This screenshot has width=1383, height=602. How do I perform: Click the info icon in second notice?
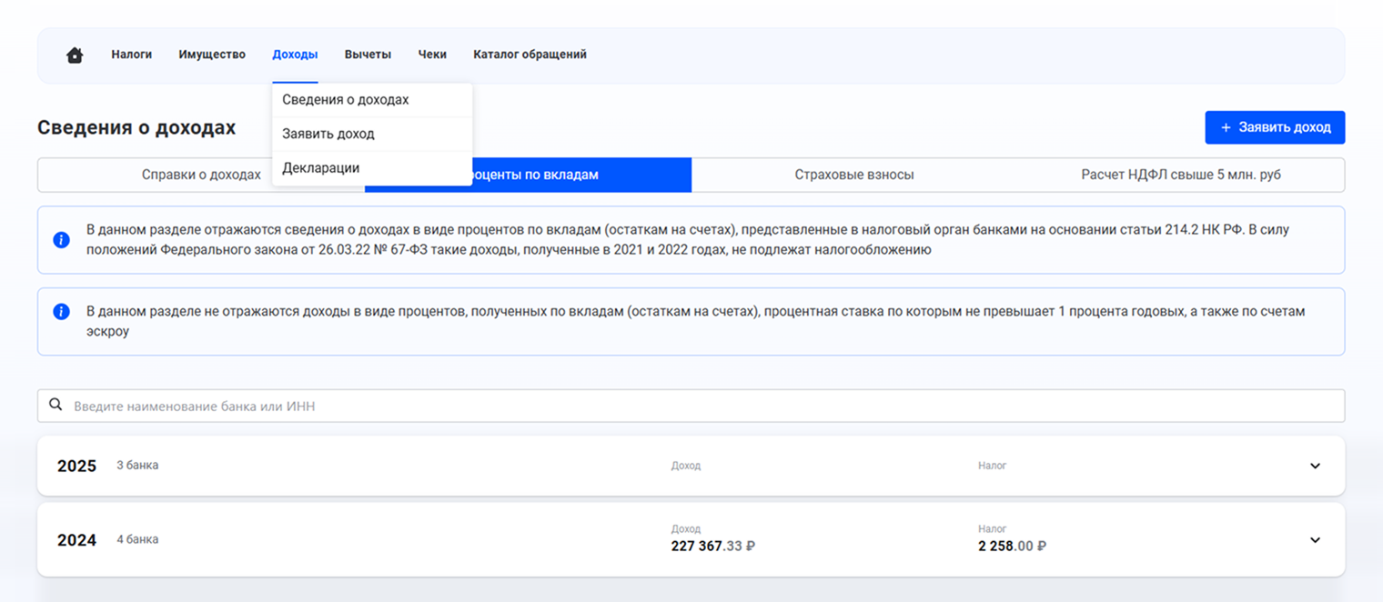click(x=62, y=312)
